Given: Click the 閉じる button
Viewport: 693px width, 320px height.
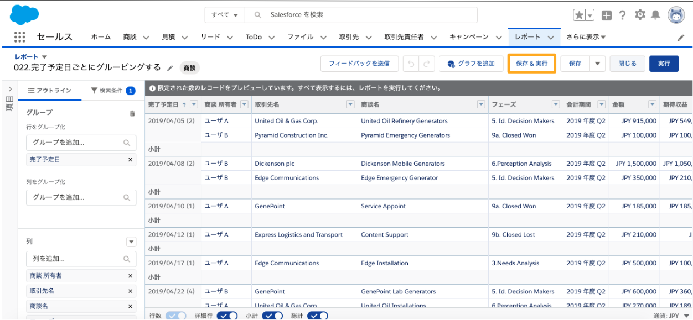Looking at the screenshot, I should [x=627, y=64].
